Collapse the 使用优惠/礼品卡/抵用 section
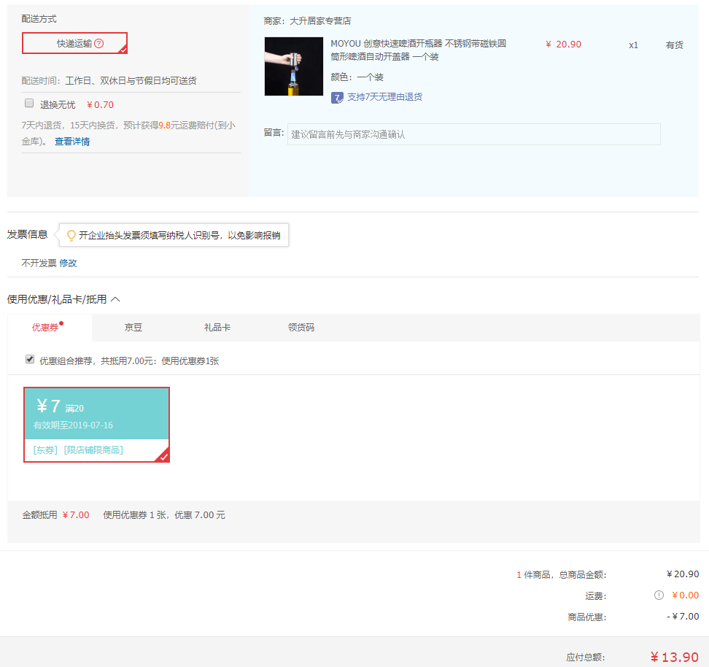The width and height of the screenshot is (709, 667). pyautogui.click(x=115, y=299)
